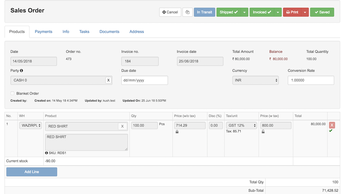This screenshot has width=345, height=194.
Task: Click the green checkmark on line 1
Action: coord(331,131)
